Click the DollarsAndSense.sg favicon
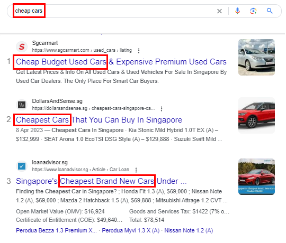 tap(22, 105)
